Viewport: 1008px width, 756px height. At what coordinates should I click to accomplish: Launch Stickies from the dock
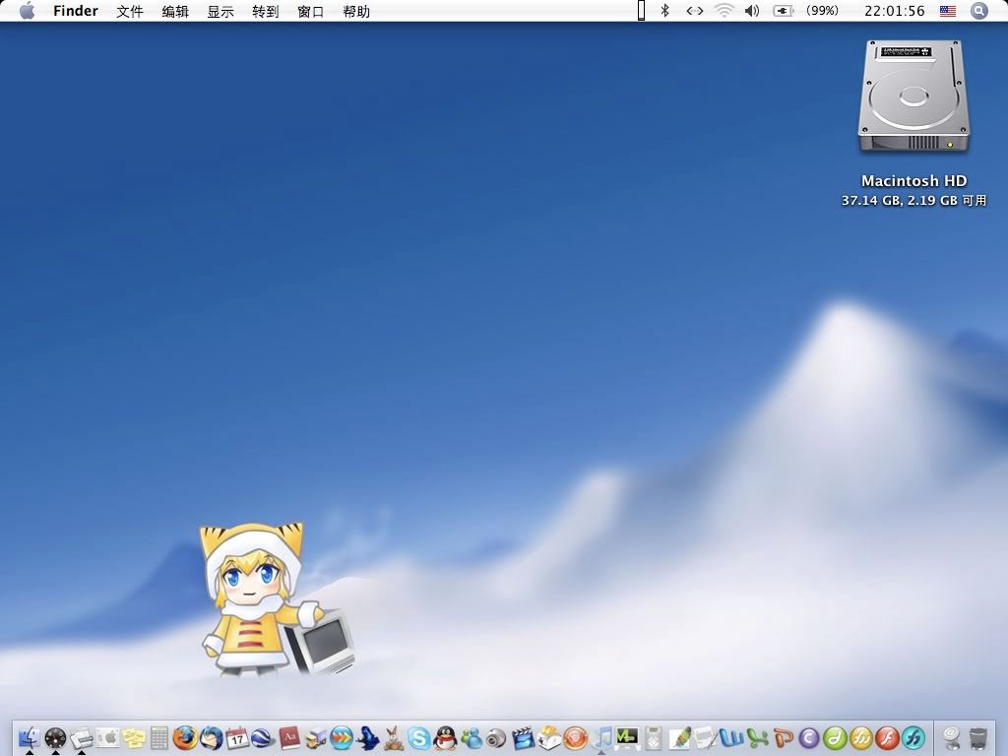[x=134, y=738]
